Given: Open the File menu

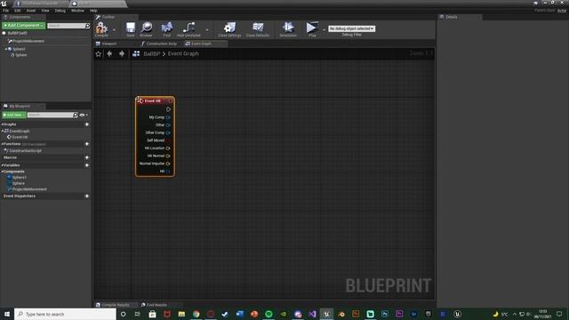Looking at the screenshot, I should (6, 11).
